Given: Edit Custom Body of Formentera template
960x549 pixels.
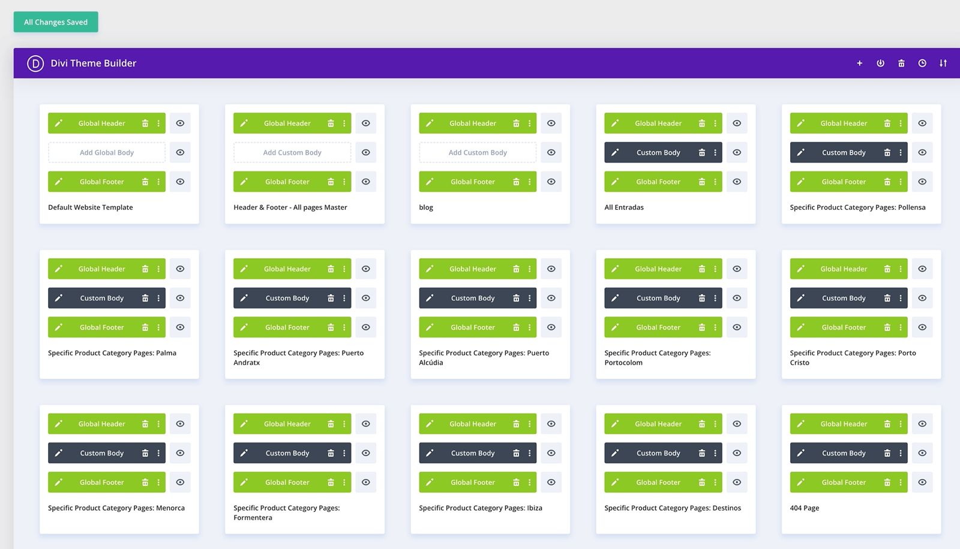Looking at the screenshot, I should click(244, 453).
